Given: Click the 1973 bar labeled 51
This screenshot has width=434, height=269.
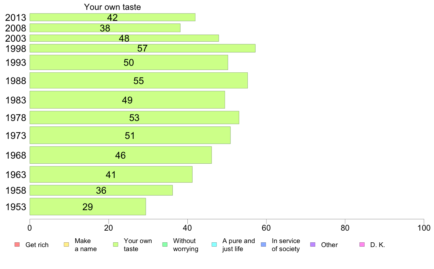Looking at the screenshot, I should pos(130,136).
